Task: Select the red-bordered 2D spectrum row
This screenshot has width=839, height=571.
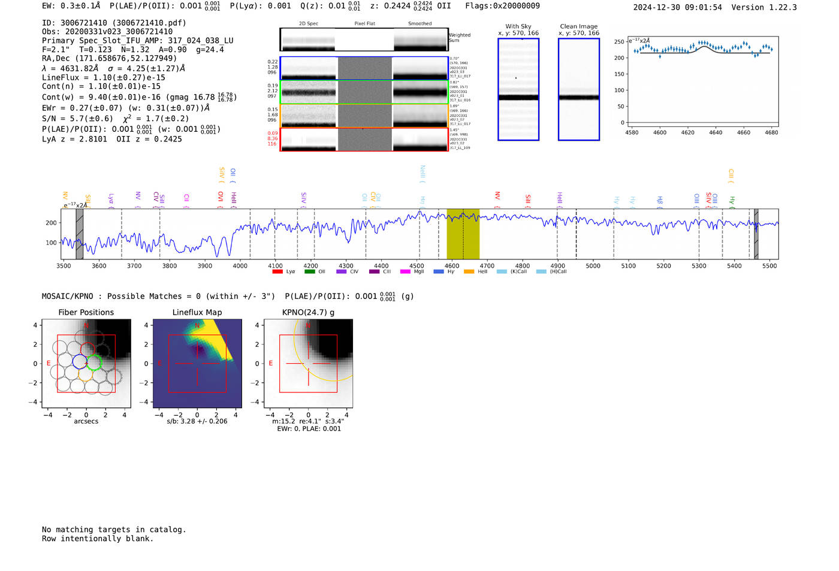Action: [364, 140]
